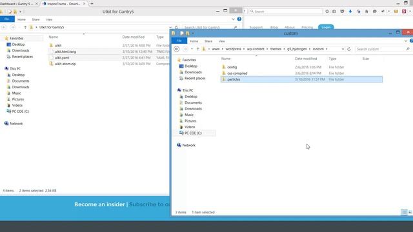This screenshot has width=413, height=232.
Task: Expand the ribbon in custom window
Action: 406,41
